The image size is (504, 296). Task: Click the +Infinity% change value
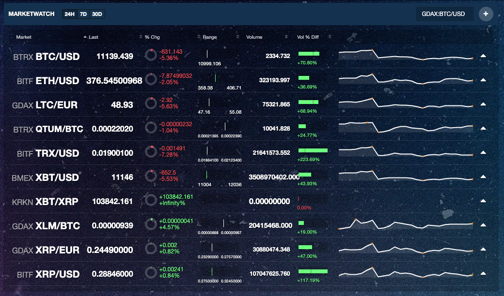point(172,203)
